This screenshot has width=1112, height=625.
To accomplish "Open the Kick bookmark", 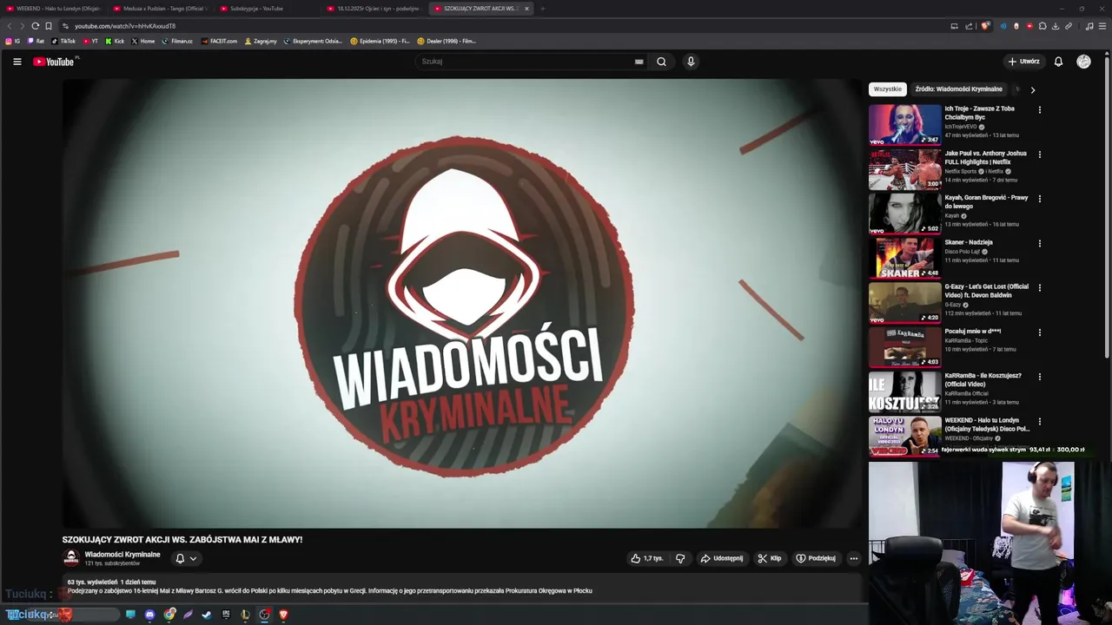I will (115, 41).
